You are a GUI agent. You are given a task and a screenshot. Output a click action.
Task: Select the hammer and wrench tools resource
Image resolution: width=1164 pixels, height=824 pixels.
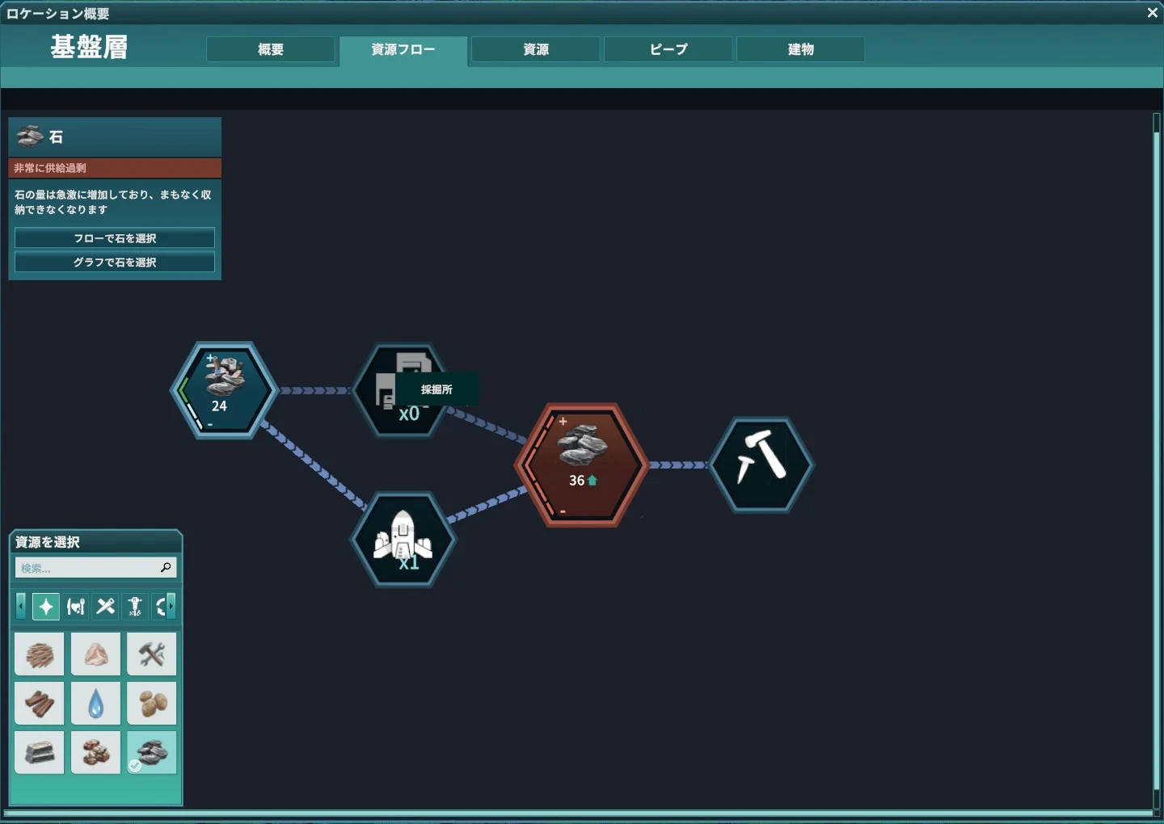click(x=152, y=654)
